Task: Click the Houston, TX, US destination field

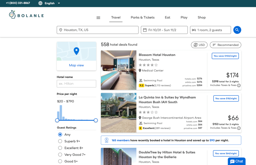Action: coord(98,30)
